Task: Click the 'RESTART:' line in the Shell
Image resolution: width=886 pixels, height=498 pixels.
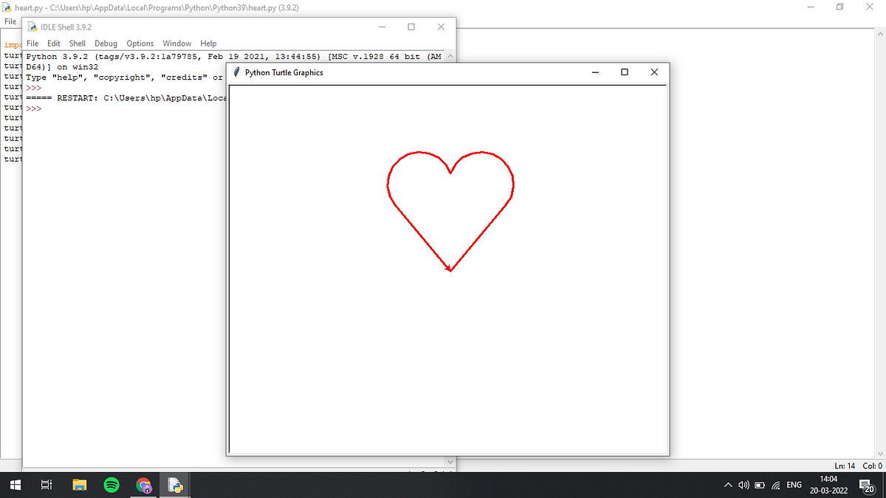Action: pos(126,98)
